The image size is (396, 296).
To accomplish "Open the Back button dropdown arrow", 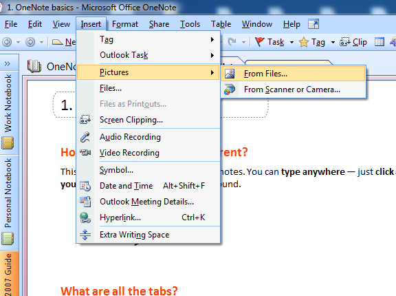I will (x=18, y=42).
